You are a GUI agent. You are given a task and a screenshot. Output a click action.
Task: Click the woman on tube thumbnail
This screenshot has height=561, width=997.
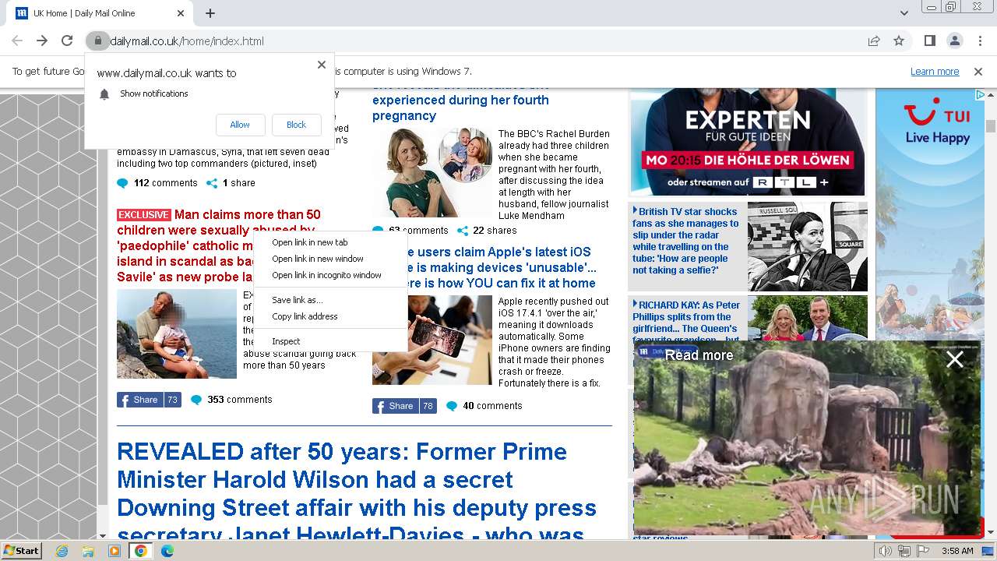[808, 246]
